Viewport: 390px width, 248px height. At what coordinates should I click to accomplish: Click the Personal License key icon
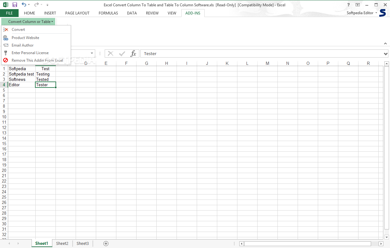(6, 53)
